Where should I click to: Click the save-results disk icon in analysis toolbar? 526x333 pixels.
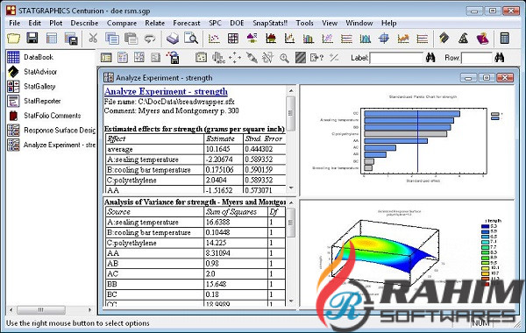pyautogui.click(x=173, y=58)
